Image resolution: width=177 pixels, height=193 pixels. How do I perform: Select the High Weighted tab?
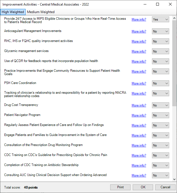13,12
